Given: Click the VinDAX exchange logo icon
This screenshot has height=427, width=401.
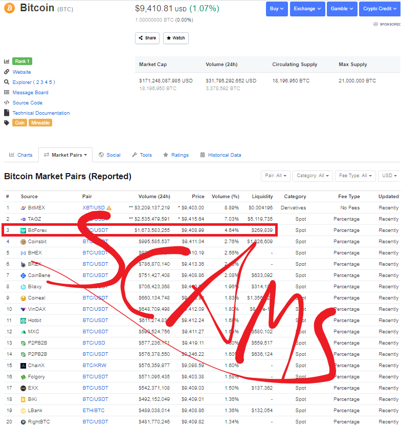Looking at the screenshot, I should point(23,309).
